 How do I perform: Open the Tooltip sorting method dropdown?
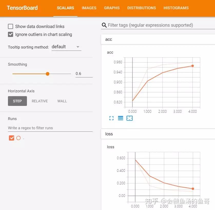66,47
